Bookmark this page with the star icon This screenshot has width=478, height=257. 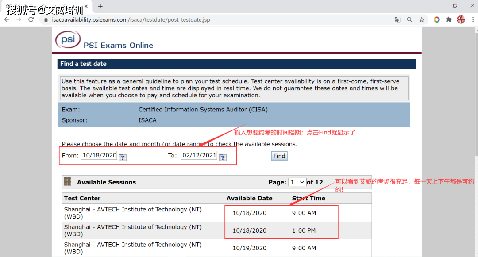(422, 20)
